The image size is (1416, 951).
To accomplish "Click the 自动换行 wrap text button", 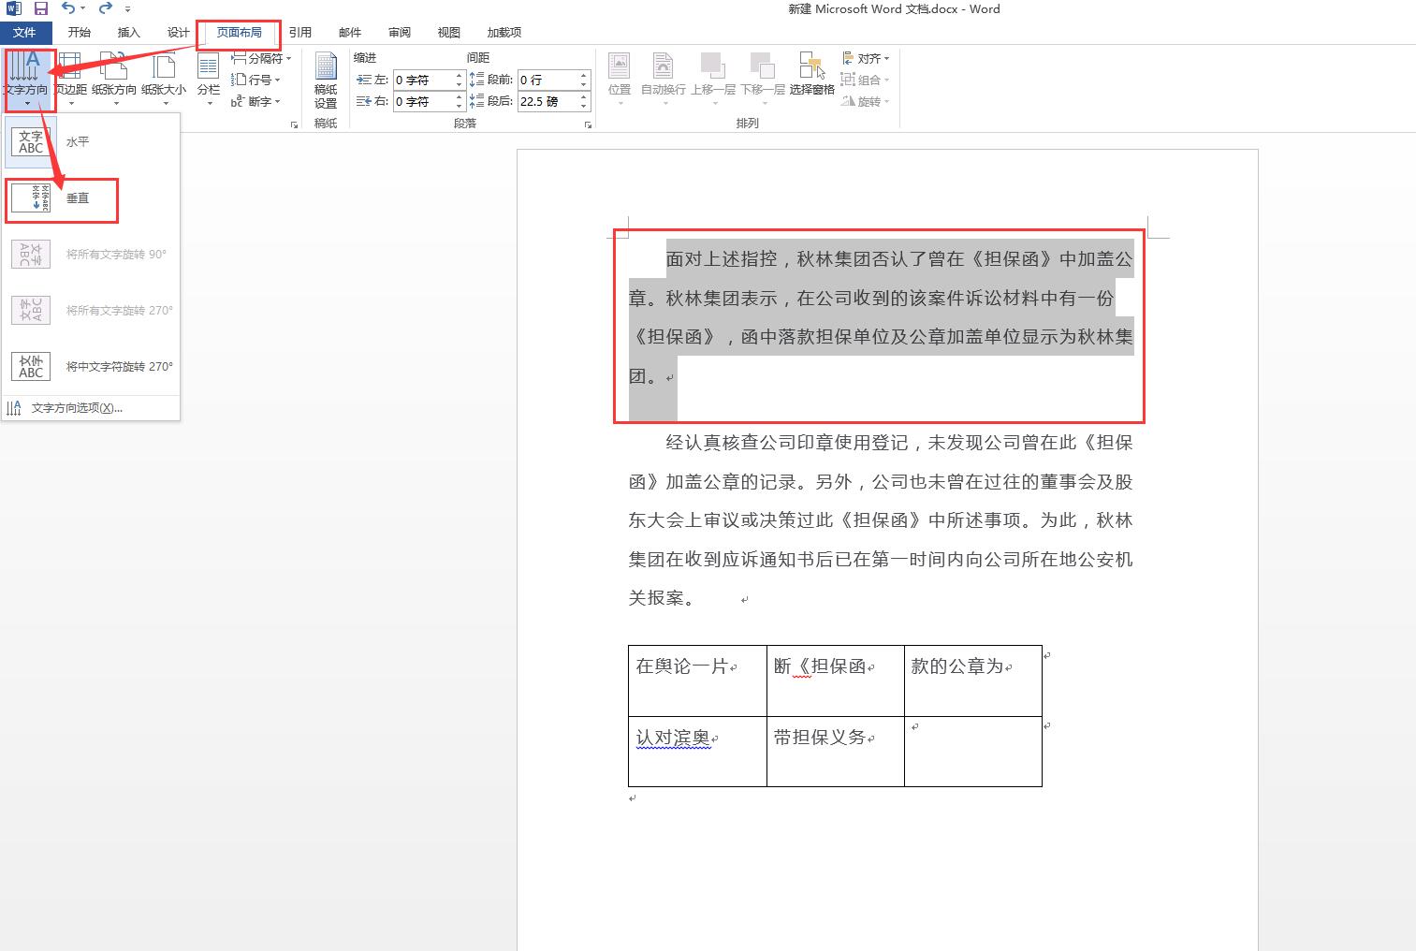I will pyautogui.click(x=664, y=79).
